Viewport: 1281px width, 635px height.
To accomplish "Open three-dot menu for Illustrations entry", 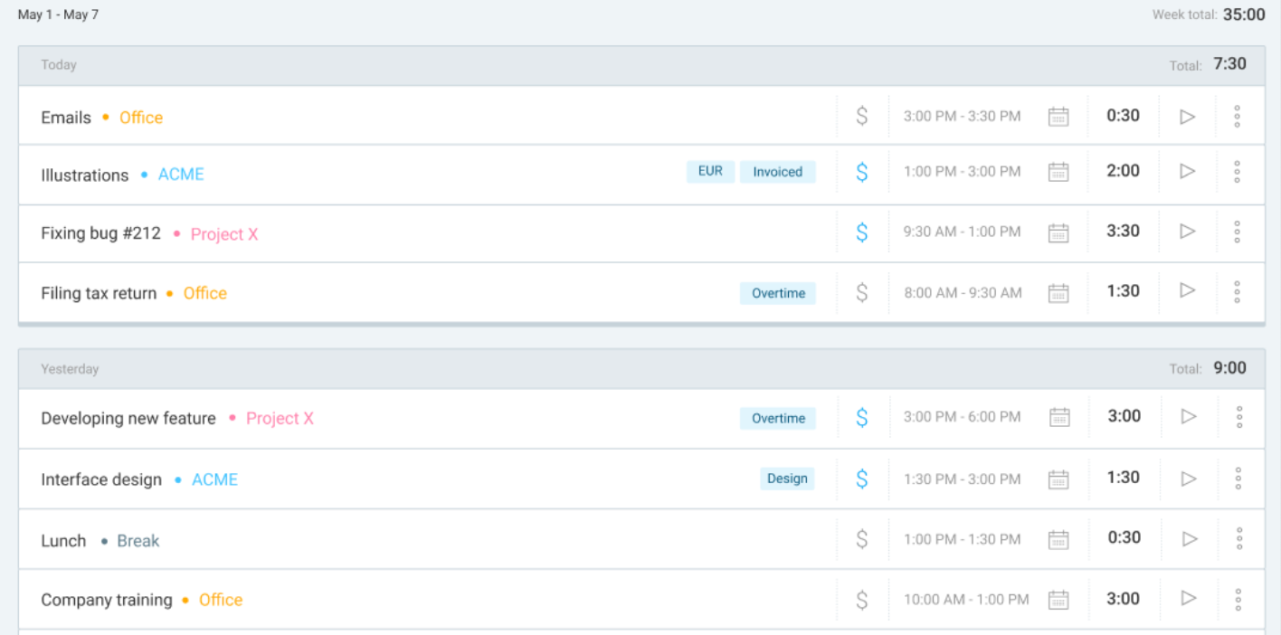I will point(1237,172).
